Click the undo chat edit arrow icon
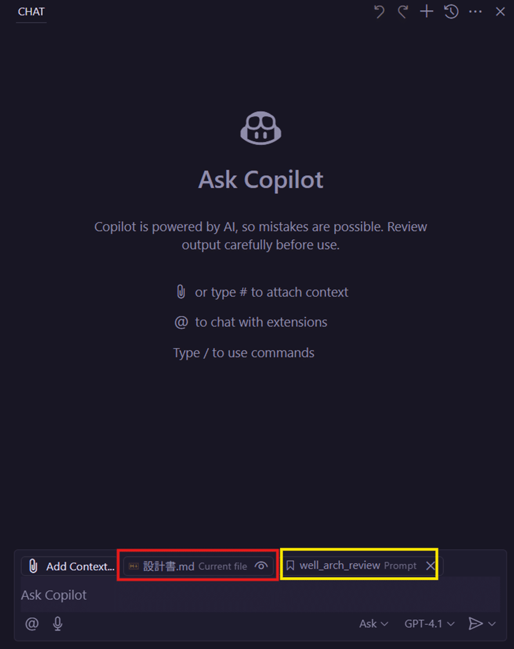This screenshot has height=649, width=514. (379, 12)
